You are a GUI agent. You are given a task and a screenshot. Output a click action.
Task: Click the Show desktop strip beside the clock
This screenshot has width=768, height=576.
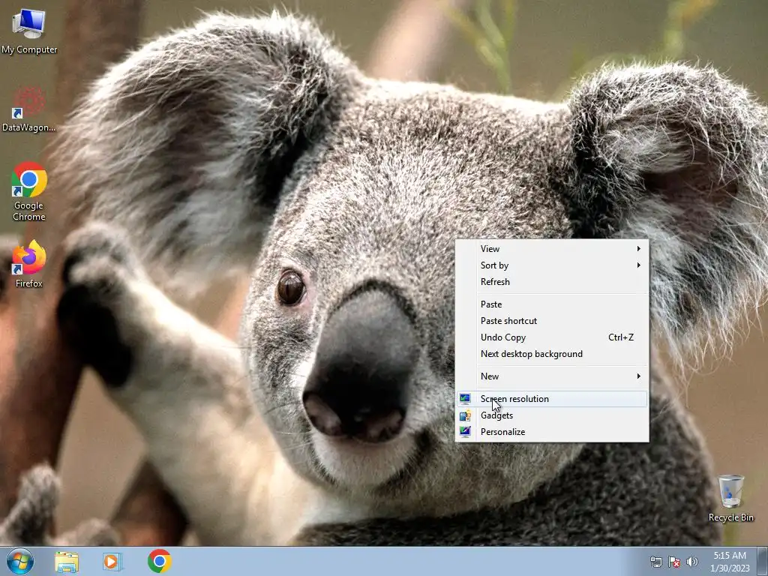[x=763, y=561]
